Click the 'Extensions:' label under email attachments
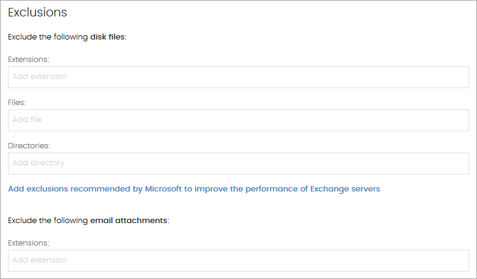The width and height of the screenshot is (477, 279). [29, 243]
